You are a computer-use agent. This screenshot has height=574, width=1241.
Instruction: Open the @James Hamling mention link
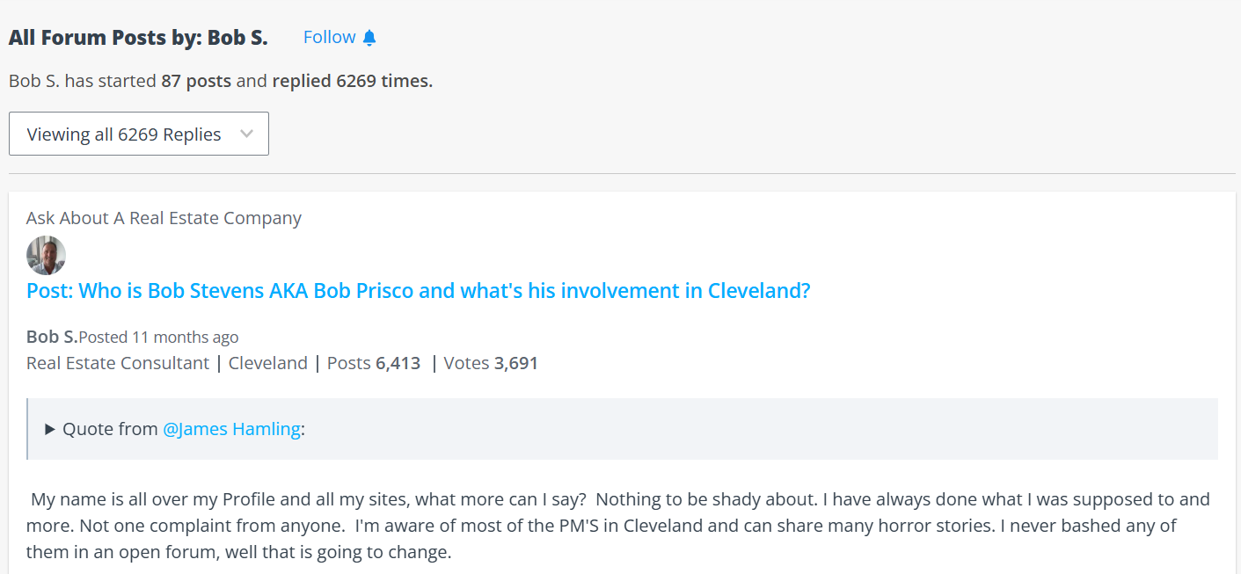pos(231,429)
